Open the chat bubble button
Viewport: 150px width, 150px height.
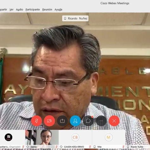point(88,121)
